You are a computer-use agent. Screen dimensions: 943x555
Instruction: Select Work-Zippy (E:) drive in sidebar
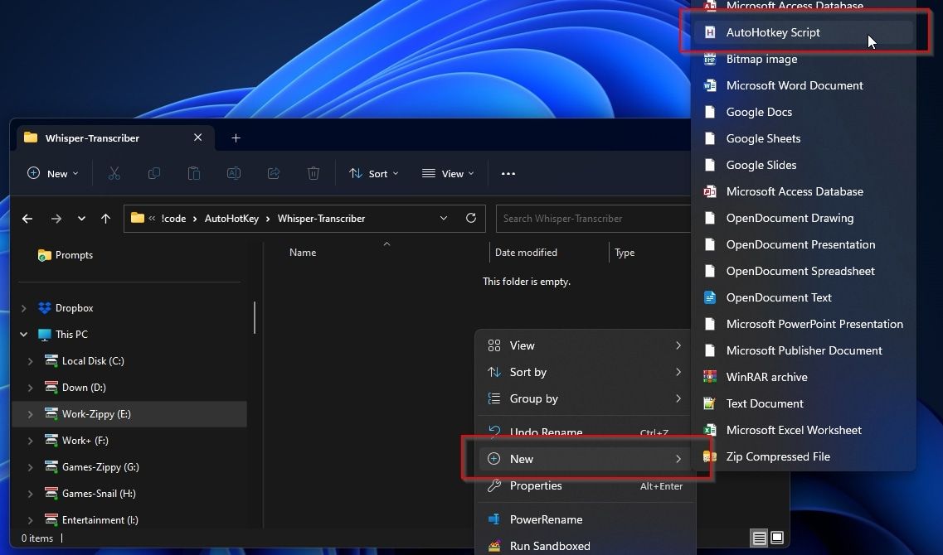tap(96, 414)
